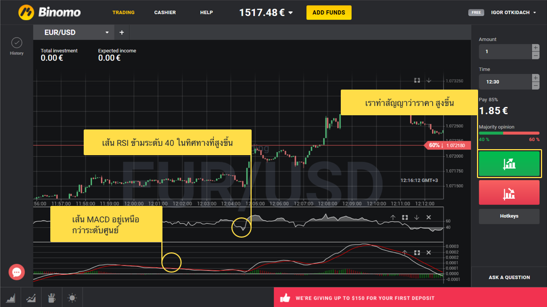Click the Amount input field
The height and width of the screenshot is (307, 547).
(x=504, y=52)
